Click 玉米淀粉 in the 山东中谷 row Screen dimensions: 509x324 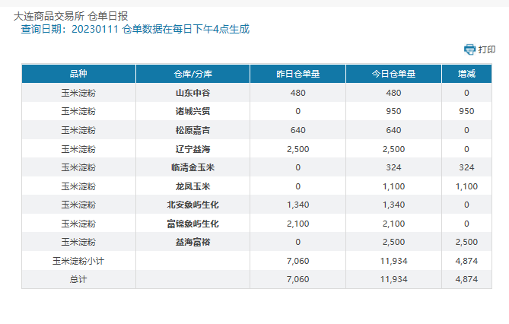point(78,93)
